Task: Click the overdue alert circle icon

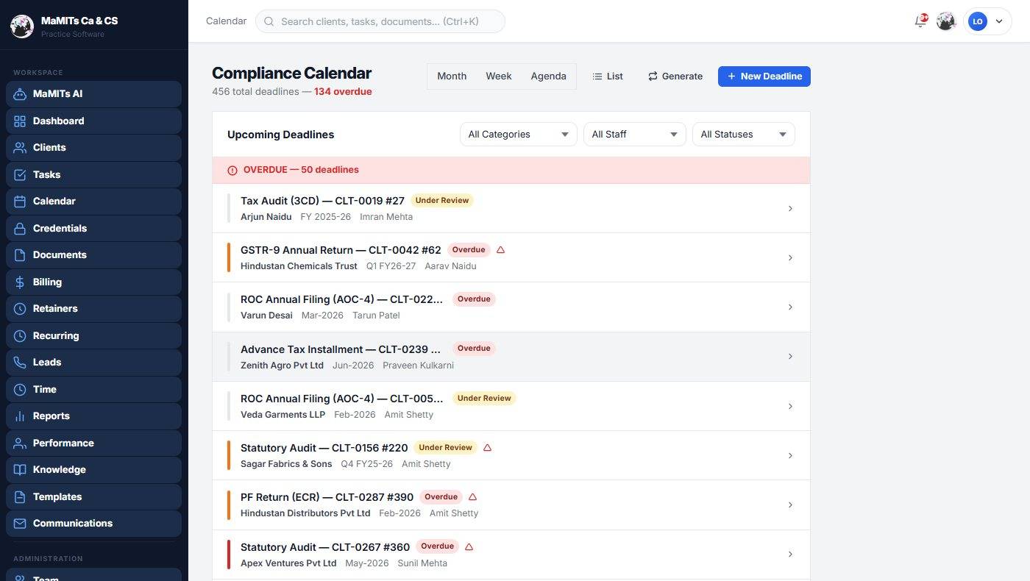Action: tap(232, 170)
